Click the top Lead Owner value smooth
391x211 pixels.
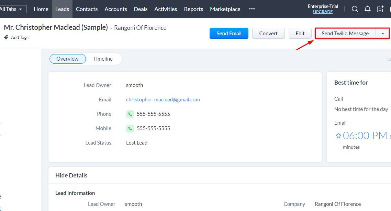coord(134,85)
